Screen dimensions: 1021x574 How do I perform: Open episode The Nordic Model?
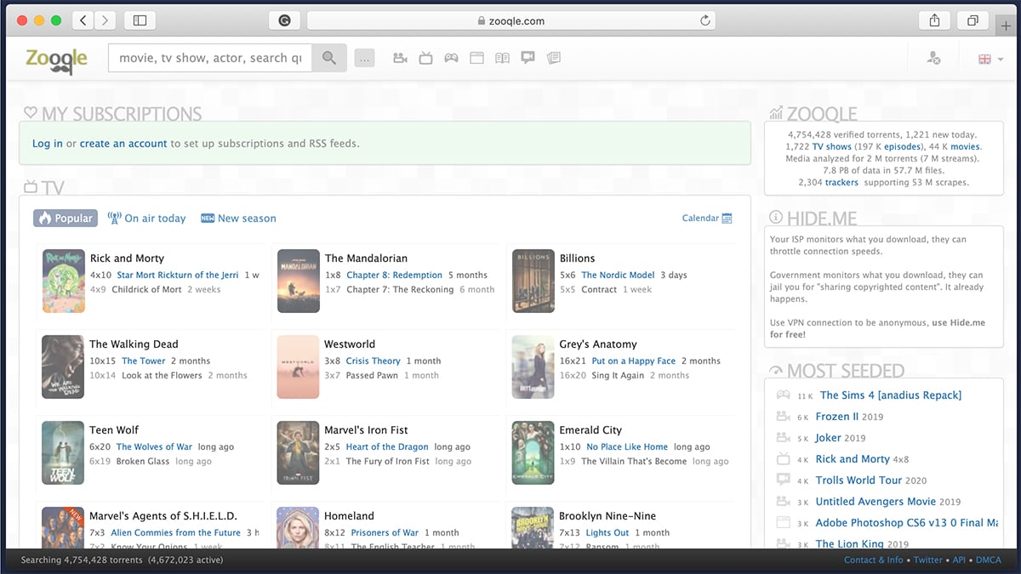(618, 276)
